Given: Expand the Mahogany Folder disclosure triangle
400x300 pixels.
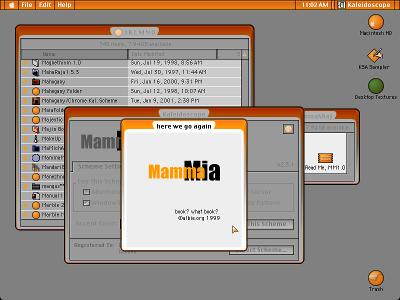Looking at the screenshot, I should pyautogui.click(x=26, y=91).
